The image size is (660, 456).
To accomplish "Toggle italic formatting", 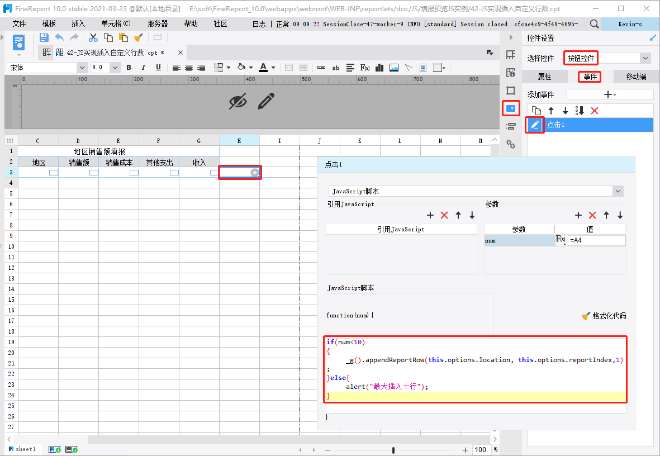I will coord(144,68).
